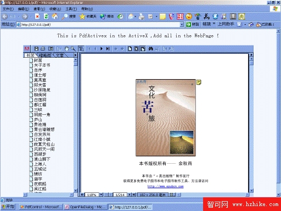Click the 上网助手 toolbar button
Image resolution: width=281 pixels, height=211 pixels.
coord(226,24)
